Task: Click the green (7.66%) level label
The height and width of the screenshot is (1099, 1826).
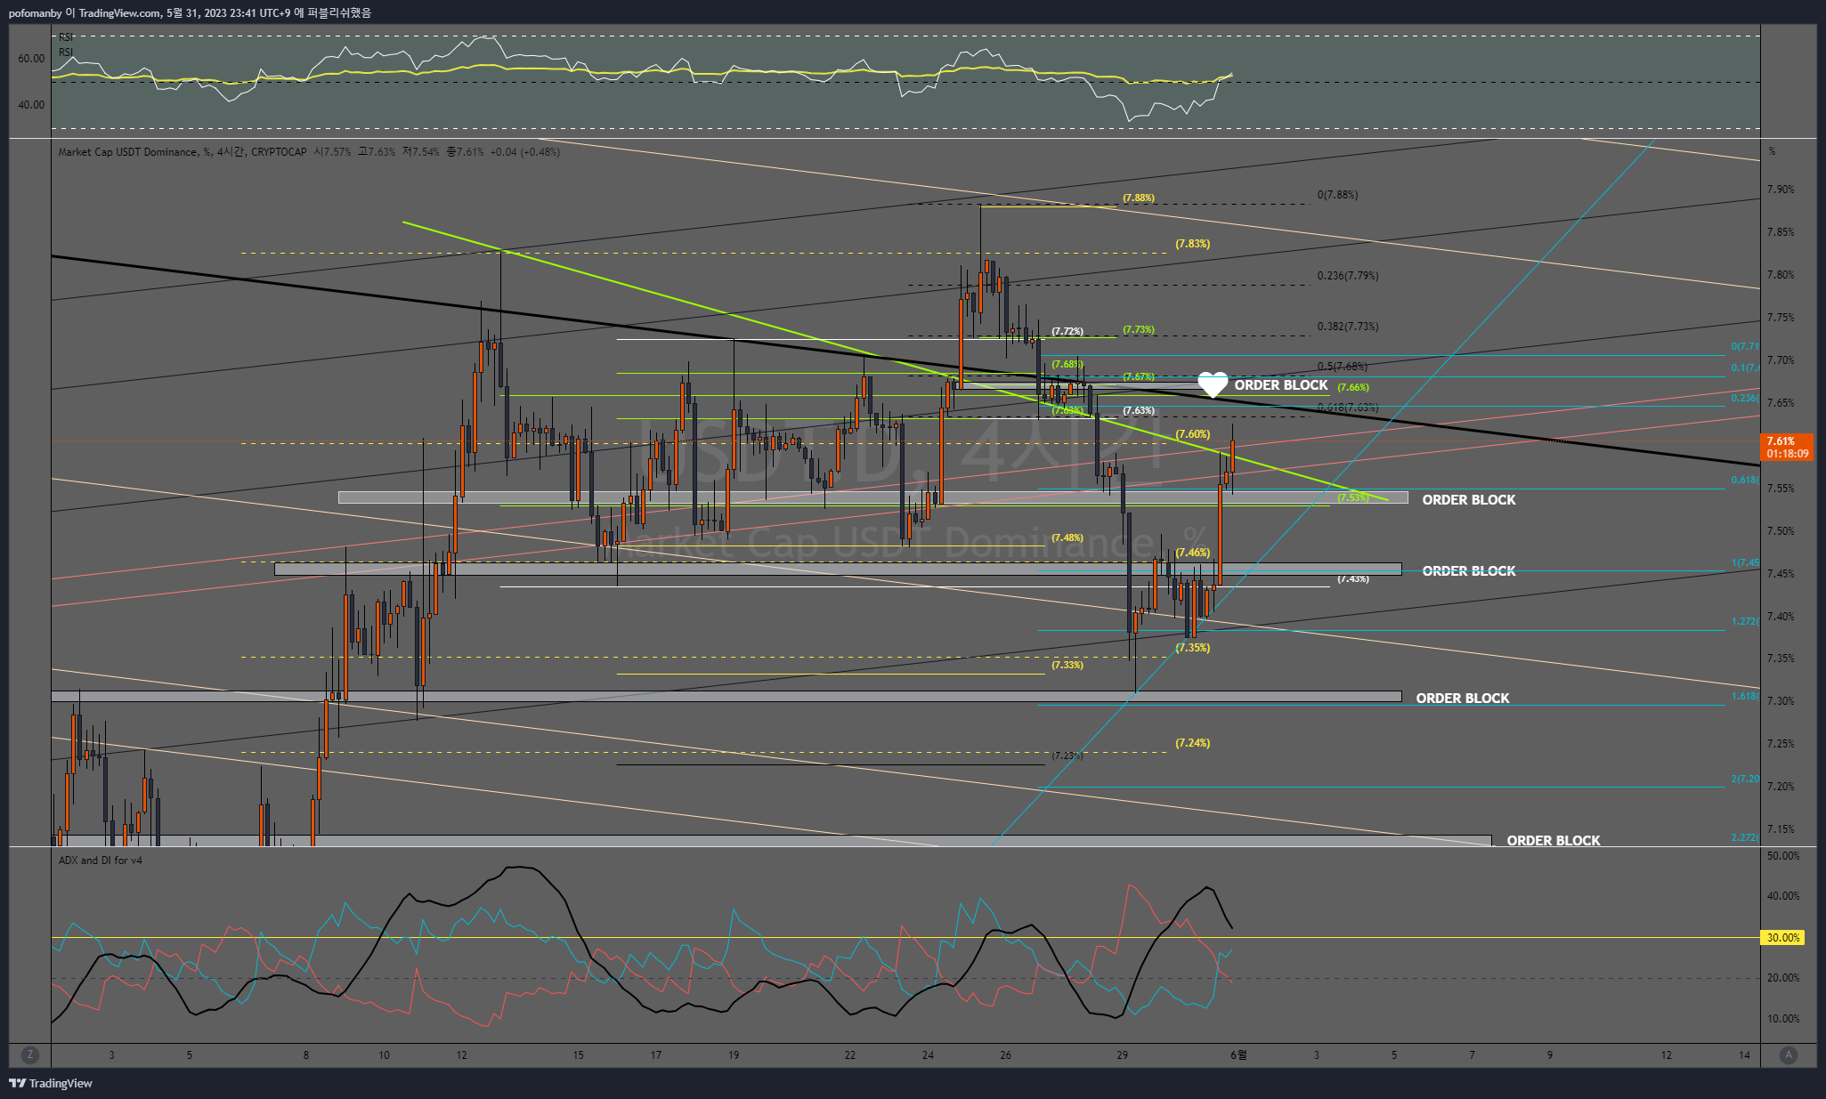Action: pos(1353,387)
